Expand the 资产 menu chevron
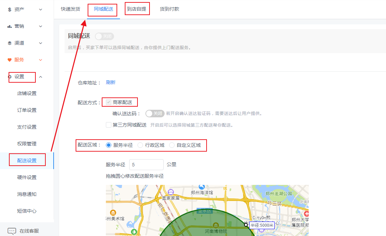The width and height of the screenshot is (386, 236). (41, 10)
